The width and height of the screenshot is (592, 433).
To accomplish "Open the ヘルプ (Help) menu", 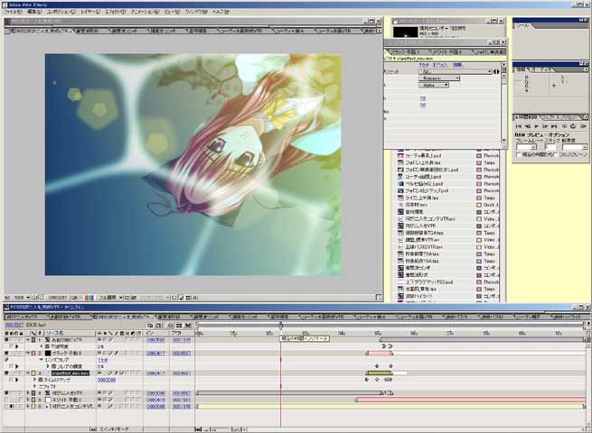I will tap(221, 12).
